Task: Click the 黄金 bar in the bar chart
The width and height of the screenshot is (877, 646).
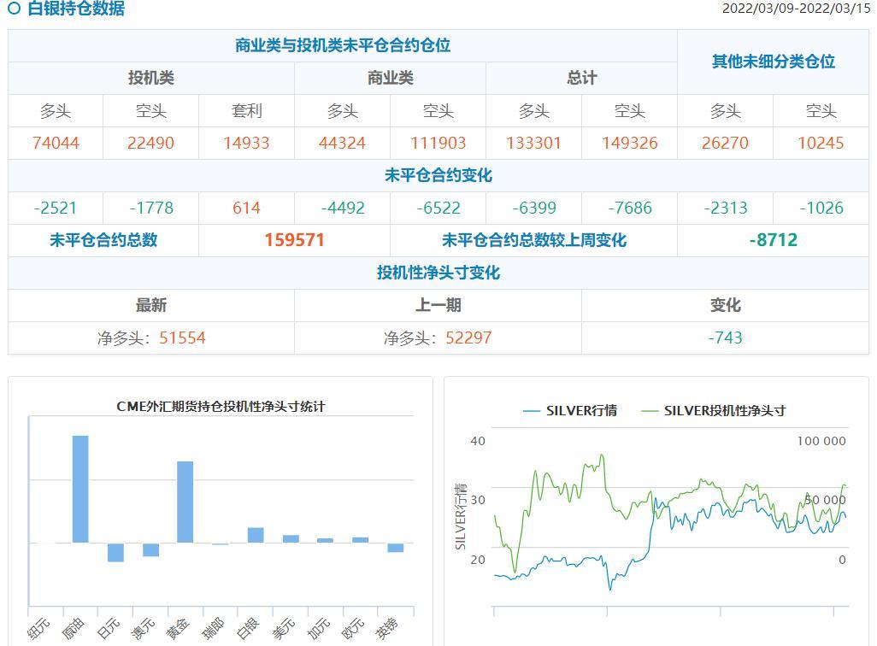Action: (x=185, y=502)
